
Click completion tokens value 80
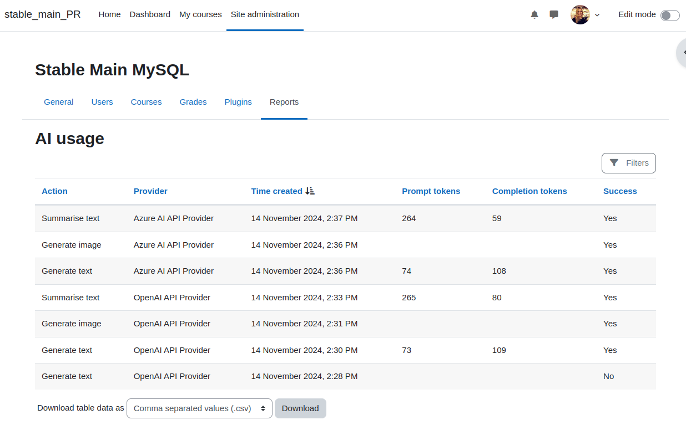[497, 298]
